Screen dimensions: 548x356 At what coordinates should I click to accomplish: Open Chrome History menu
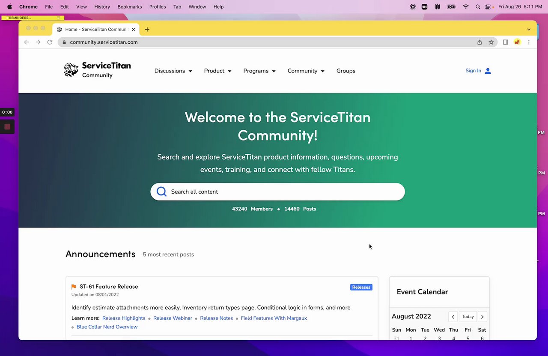click(102, 6)
